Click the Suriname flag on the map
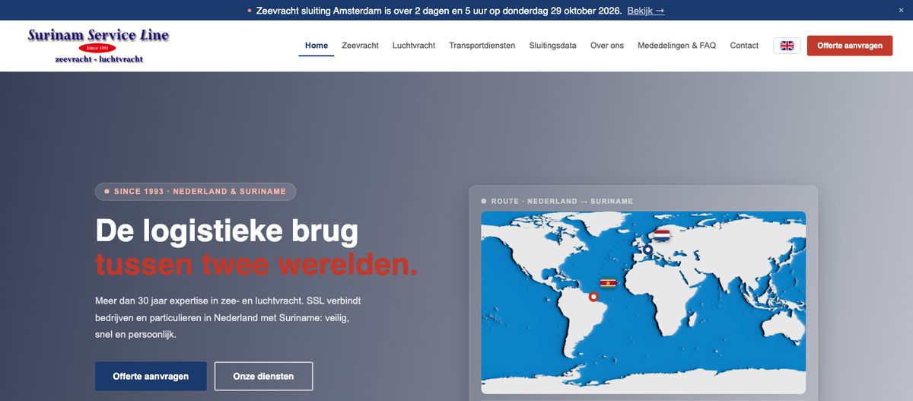 tap(608, 283)
